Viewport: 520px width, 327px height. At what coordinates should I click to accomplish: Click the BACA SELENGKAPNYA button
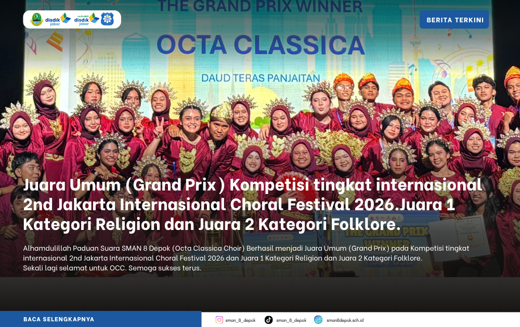coord(100,319)
